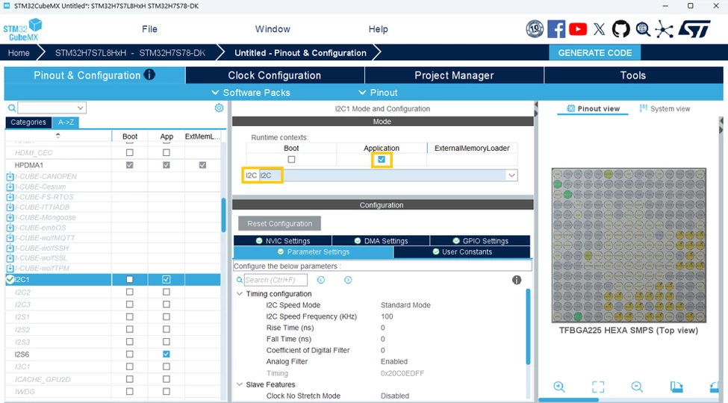The image size is (728, 403).
Task: Click the parameter settings vertical scrollbar
Action: pos(528,326)
